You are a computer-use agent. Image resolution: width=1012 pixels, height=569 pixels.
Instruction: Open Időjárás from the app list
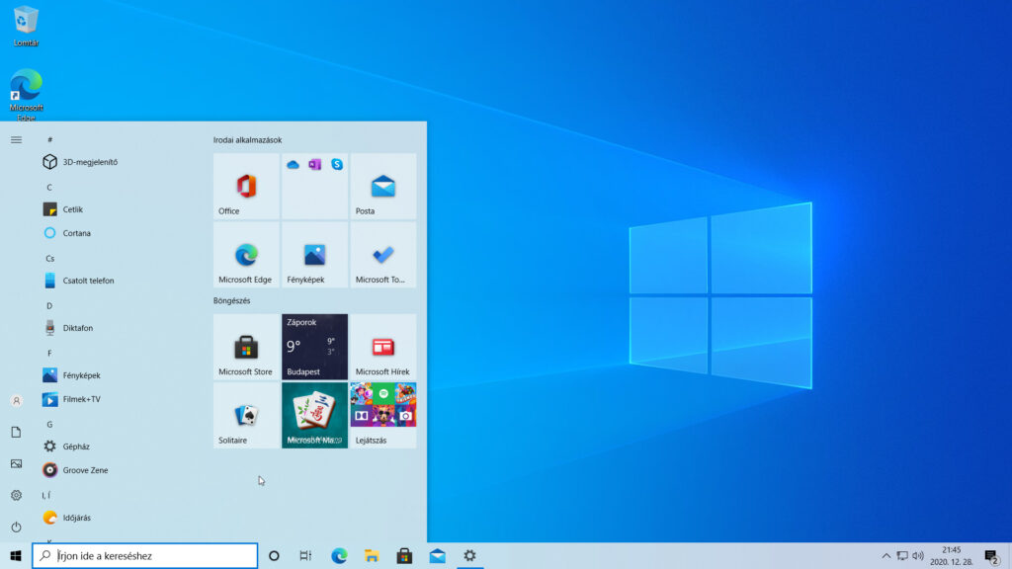[120, 518]
